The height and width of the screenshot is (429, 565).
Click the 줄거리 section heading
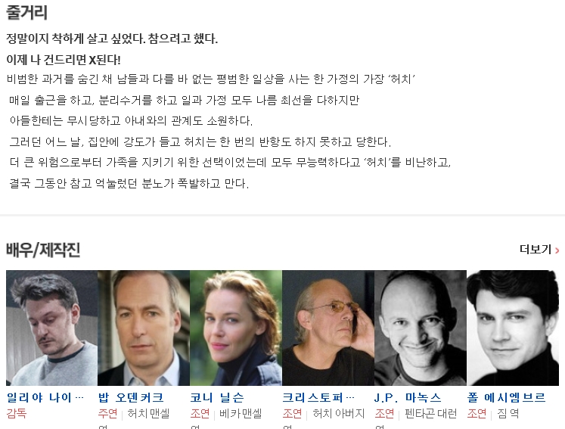pos(26,12)
